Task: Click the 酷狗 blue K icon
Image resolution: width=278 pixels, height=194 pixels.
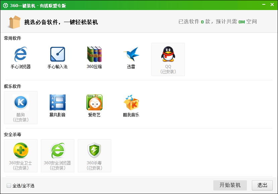Action: pyautogui.click(x=21, y=102)
